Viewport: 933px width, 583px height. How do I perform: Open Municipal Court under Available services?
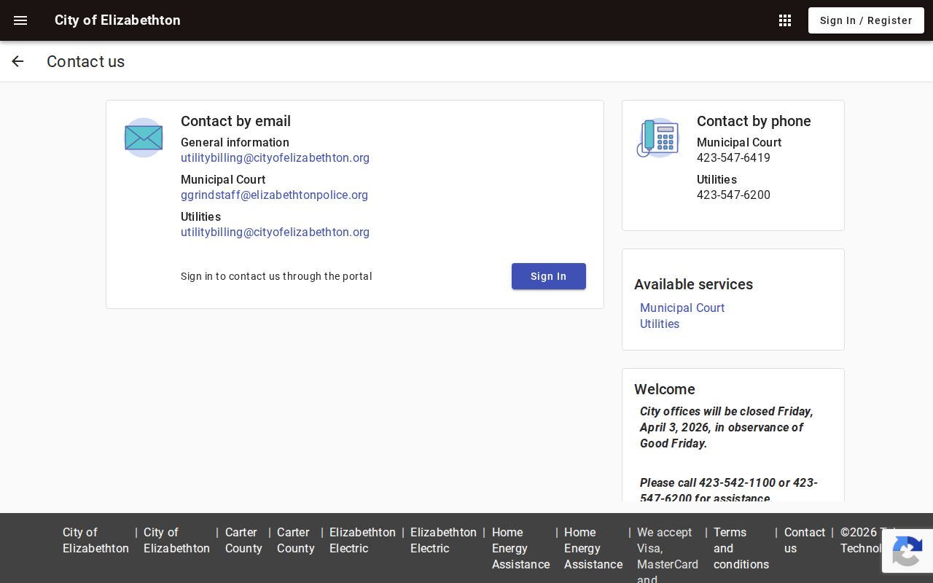coord(682,308)
